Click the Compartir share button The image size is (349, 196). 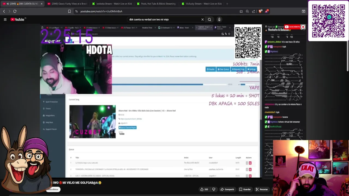(x=227, y=189)
